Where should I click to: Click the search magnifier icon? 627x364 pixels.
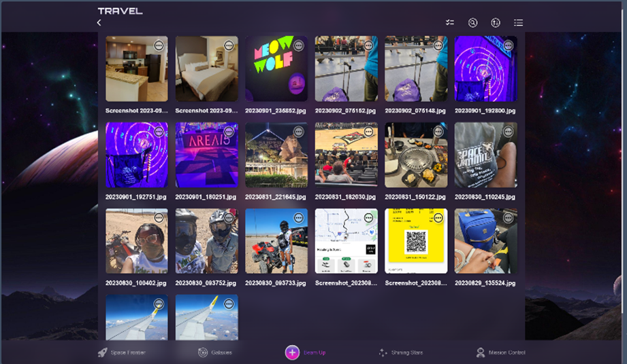click(x=472, y=22)
